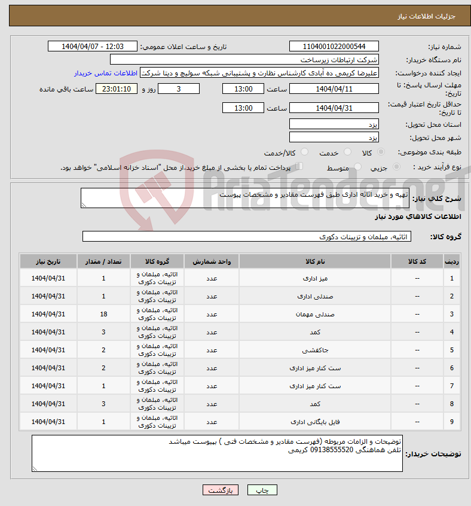471x506 pixels.
Task: Click the توضیحات خریدار resize handle
Action: 35,469
